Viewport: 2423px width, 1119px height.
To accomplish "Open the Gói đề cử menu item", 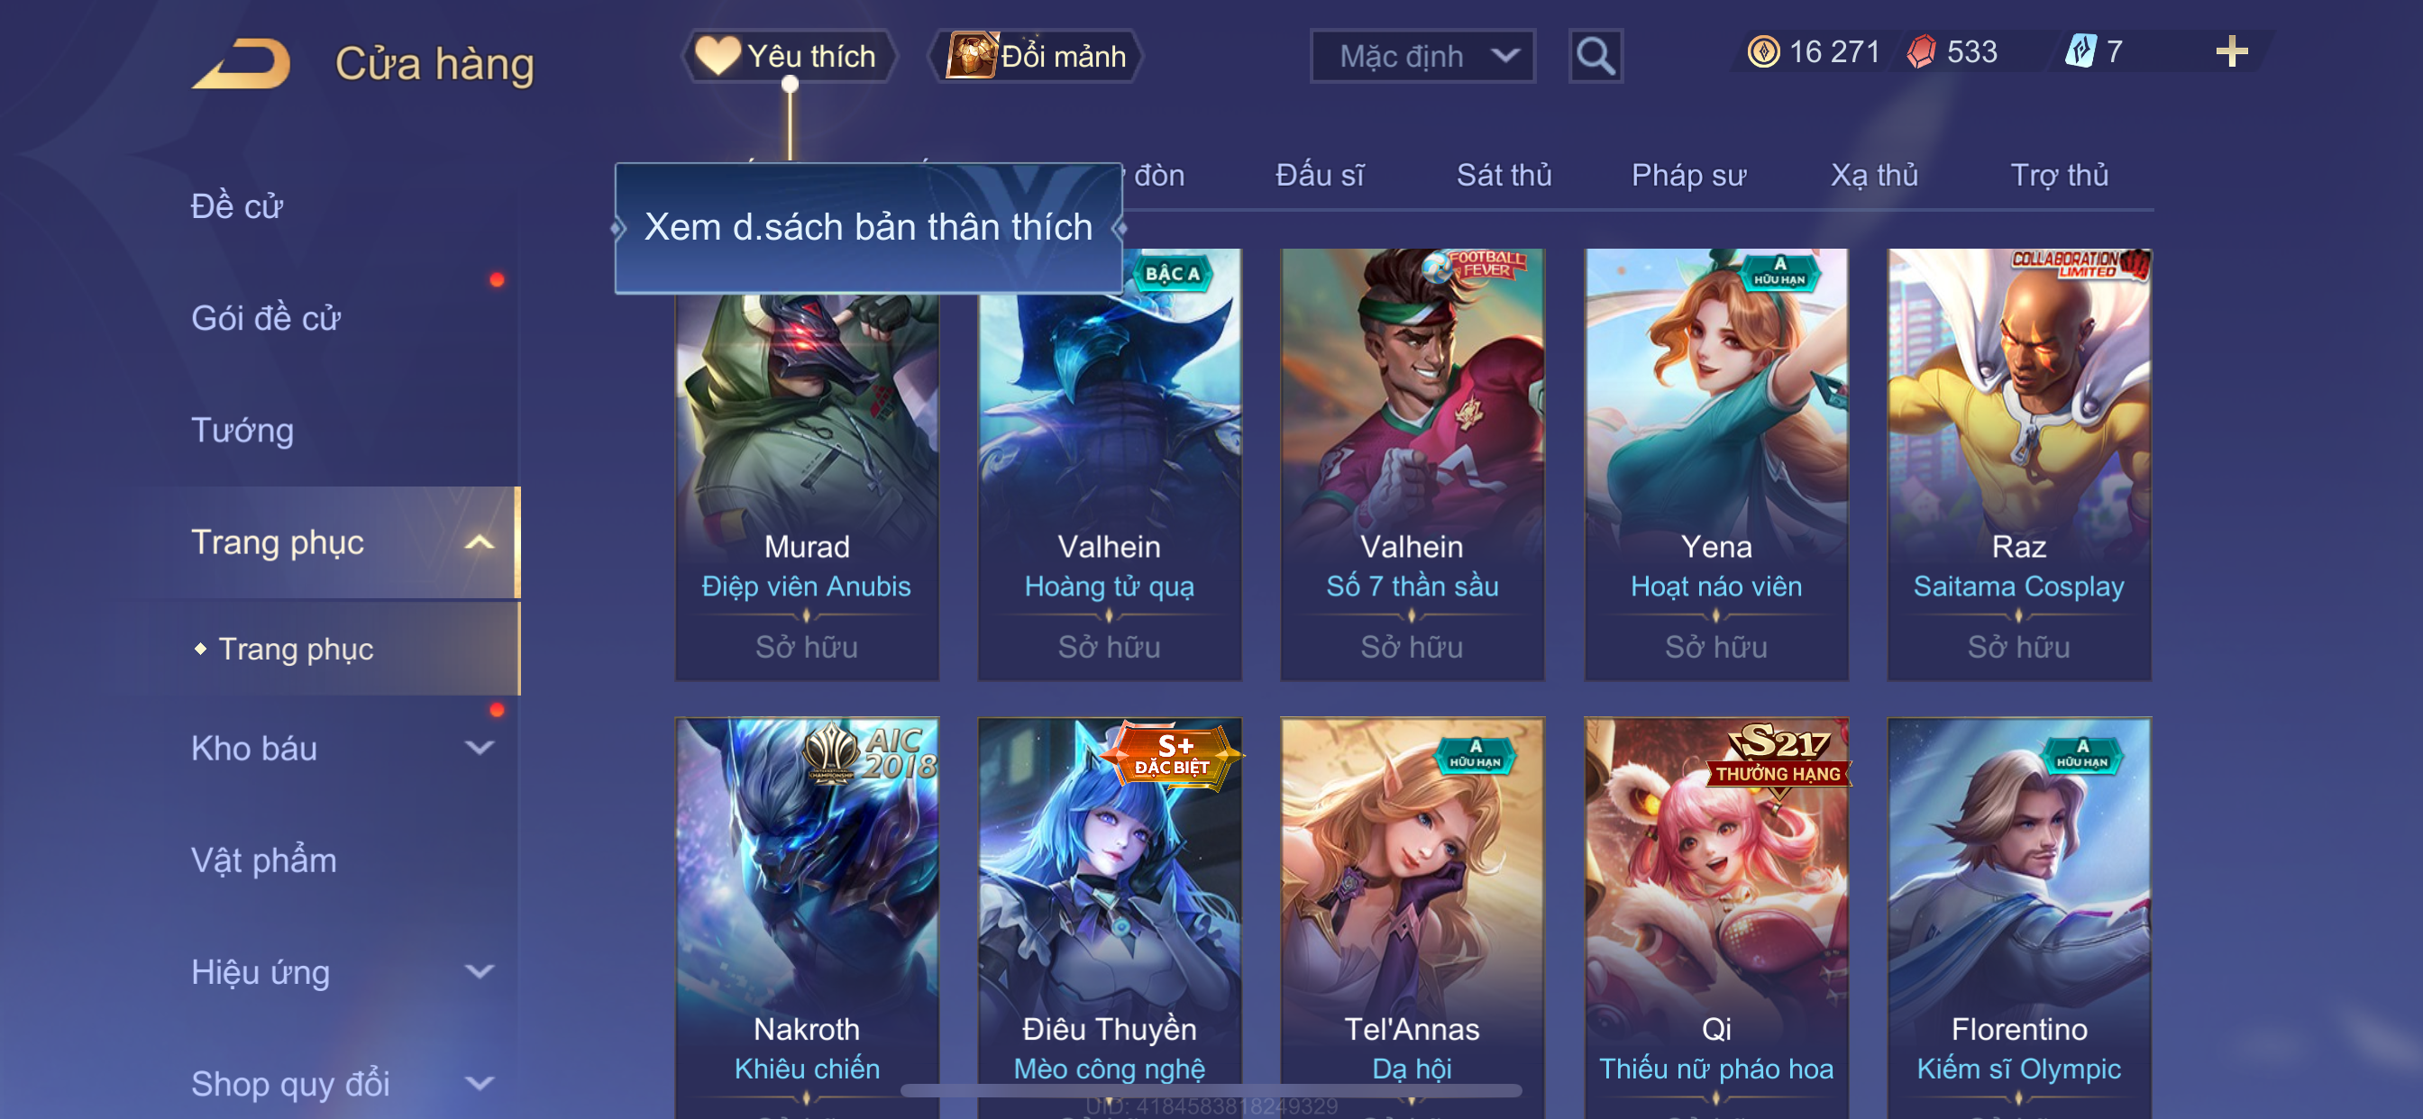I will click(x=266, y=319).
